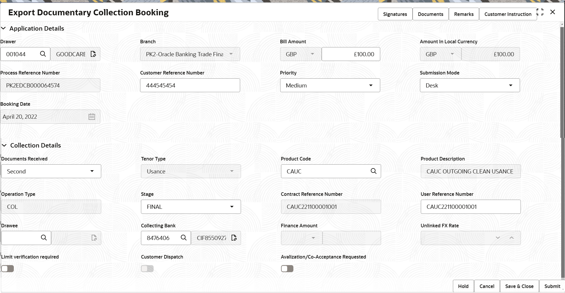Viewport: 565px width, 293px height.
Task: Click the fullscreen expand icon in the header
Action: [540, 12]
